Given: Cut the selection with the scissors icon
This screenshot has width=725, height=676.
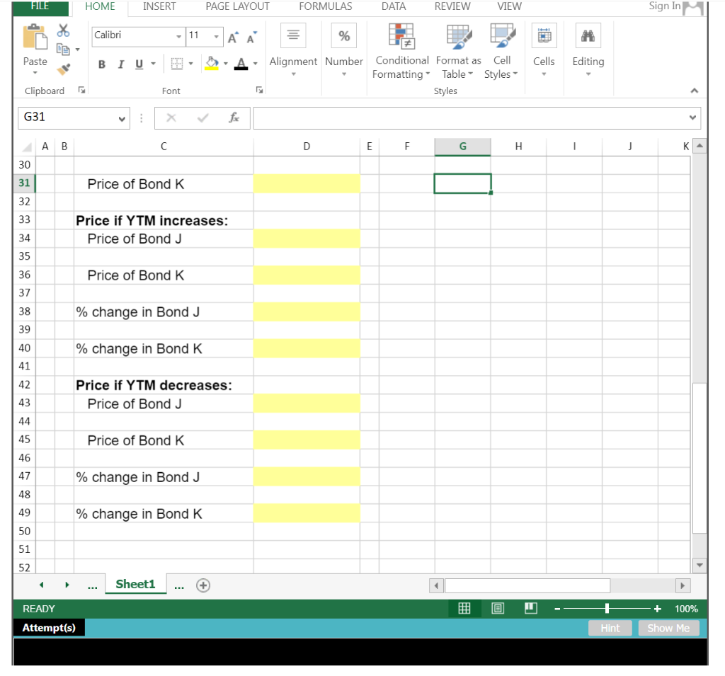Looking at the screenshot, I should click(62, 31).
